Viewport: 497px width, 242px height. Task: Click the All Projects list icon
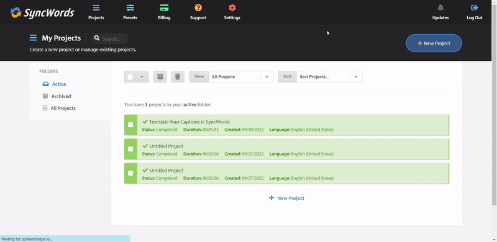click(x=45, y=108)
